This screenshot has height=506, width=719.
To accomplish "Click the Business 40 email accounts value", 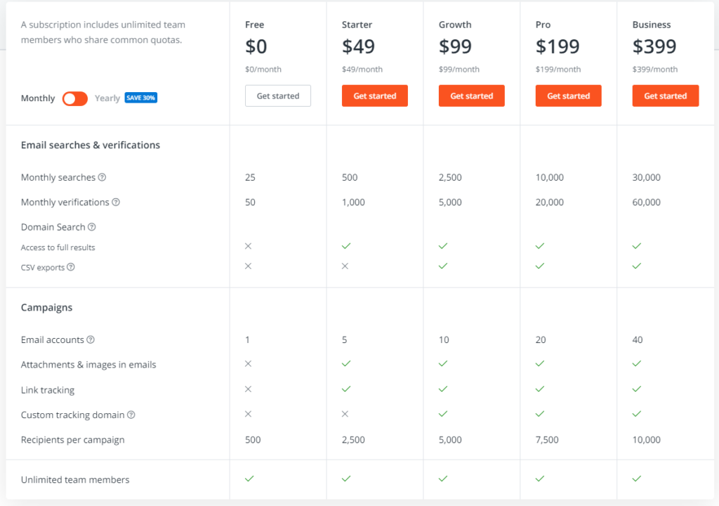I will pos(638,339).
